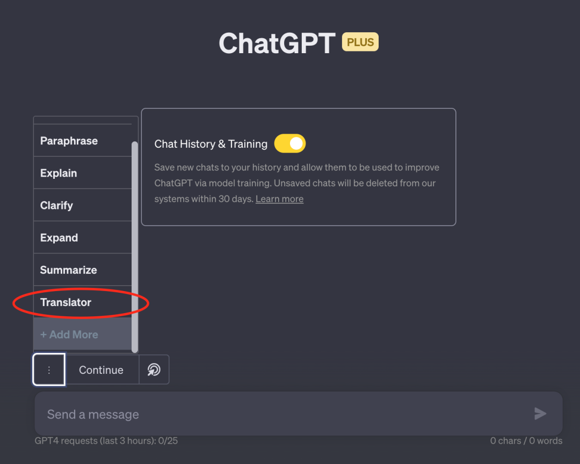The height and width of the screenshot is (464, 580).
Task: Click the target-cursor icon beside Continue
Action: (154, 369)
